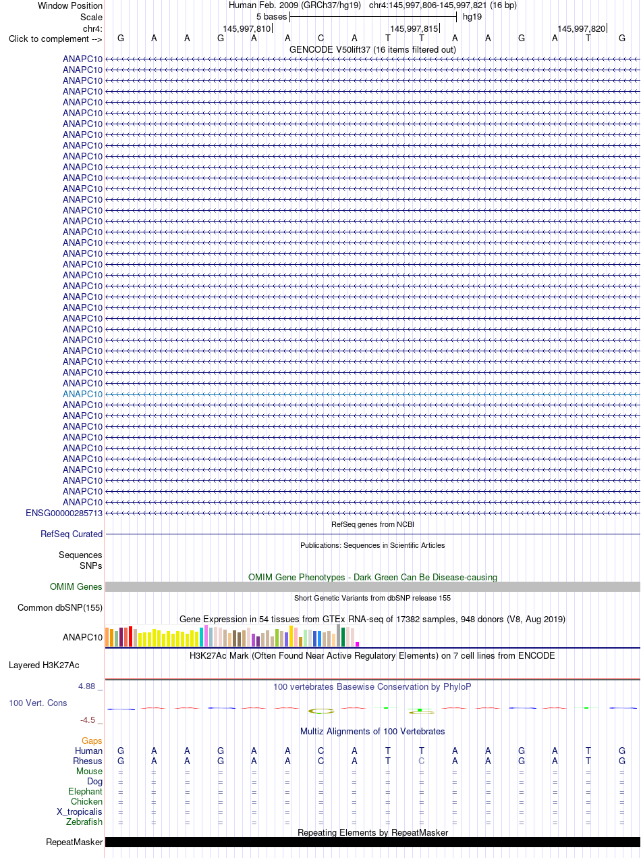Viewport: 641px width, 858px height.
Task: Open the OMIM Gene Phenotypes track title
Action: click(372, 577)
